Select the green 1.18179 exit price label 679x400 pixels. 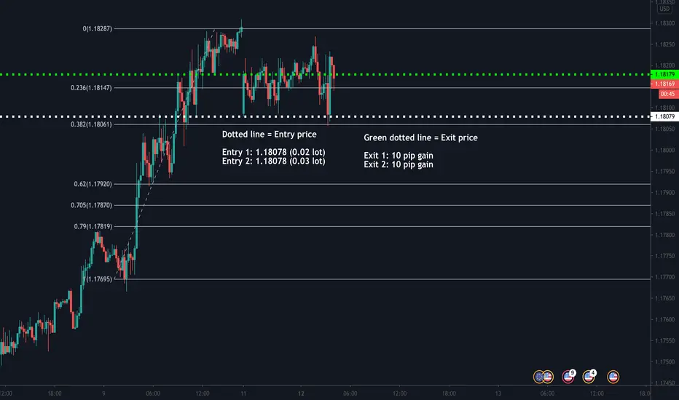664,74
